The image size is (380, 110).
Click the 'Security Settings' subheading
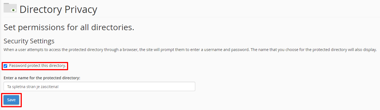[x=29, y=41]
